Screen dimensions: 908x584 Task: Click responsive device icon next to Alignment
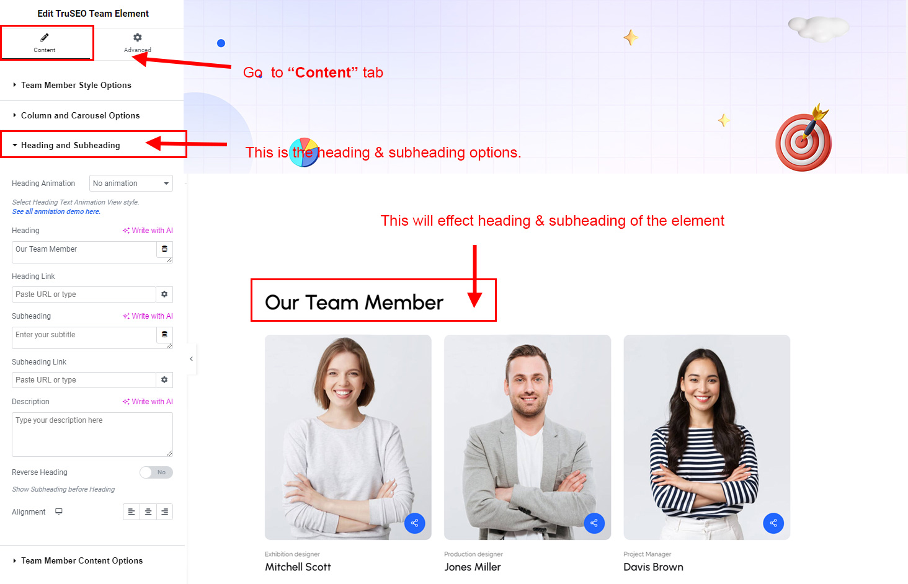pos(59,512)
